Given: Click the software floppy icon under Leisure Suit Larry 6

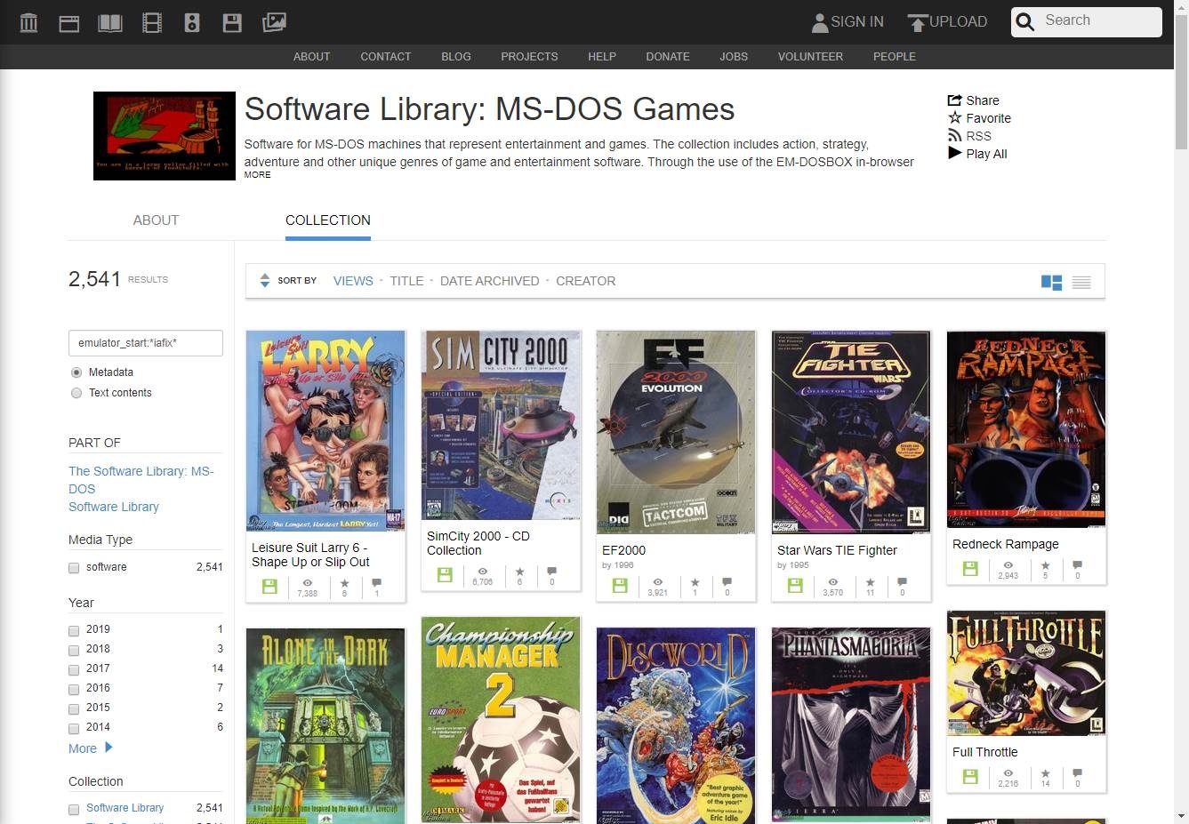Looking at the screenshot, I should pos(269,587).
